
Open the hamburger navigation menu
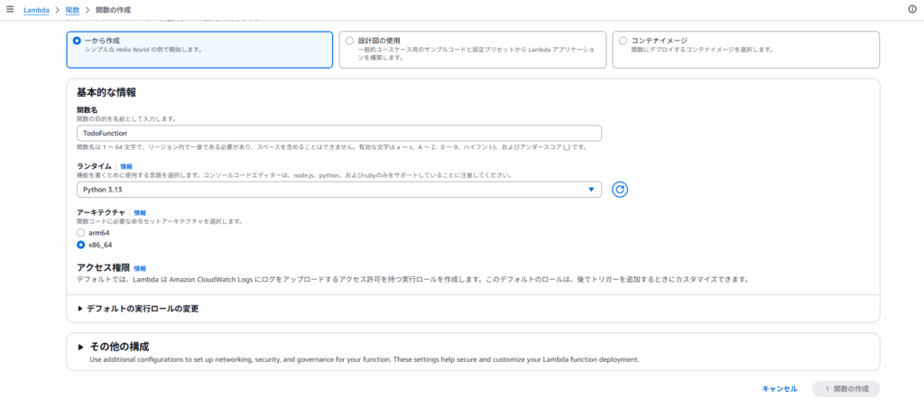pos(10,9)
